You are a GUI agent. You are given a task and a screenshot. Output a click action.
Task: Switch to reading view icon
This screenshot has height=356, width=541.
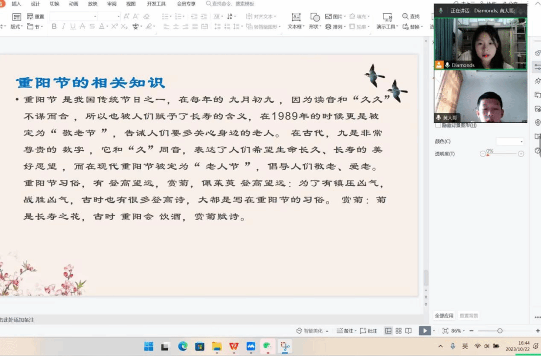(x=408, y=331)
